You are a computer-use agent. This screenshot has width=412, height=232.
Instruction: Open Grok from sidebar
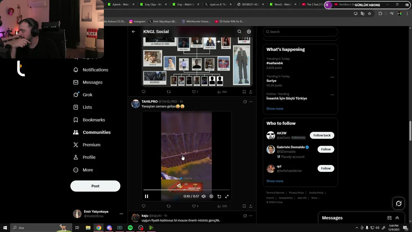(x=83, y=95)
